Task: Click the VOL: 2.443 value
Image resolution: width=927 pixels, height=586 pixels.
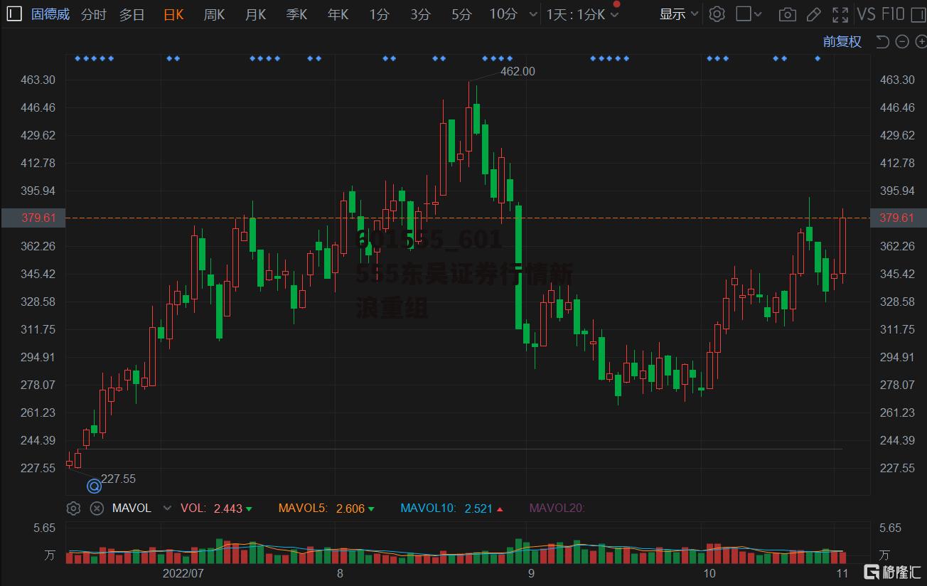Action: point(216,508)
